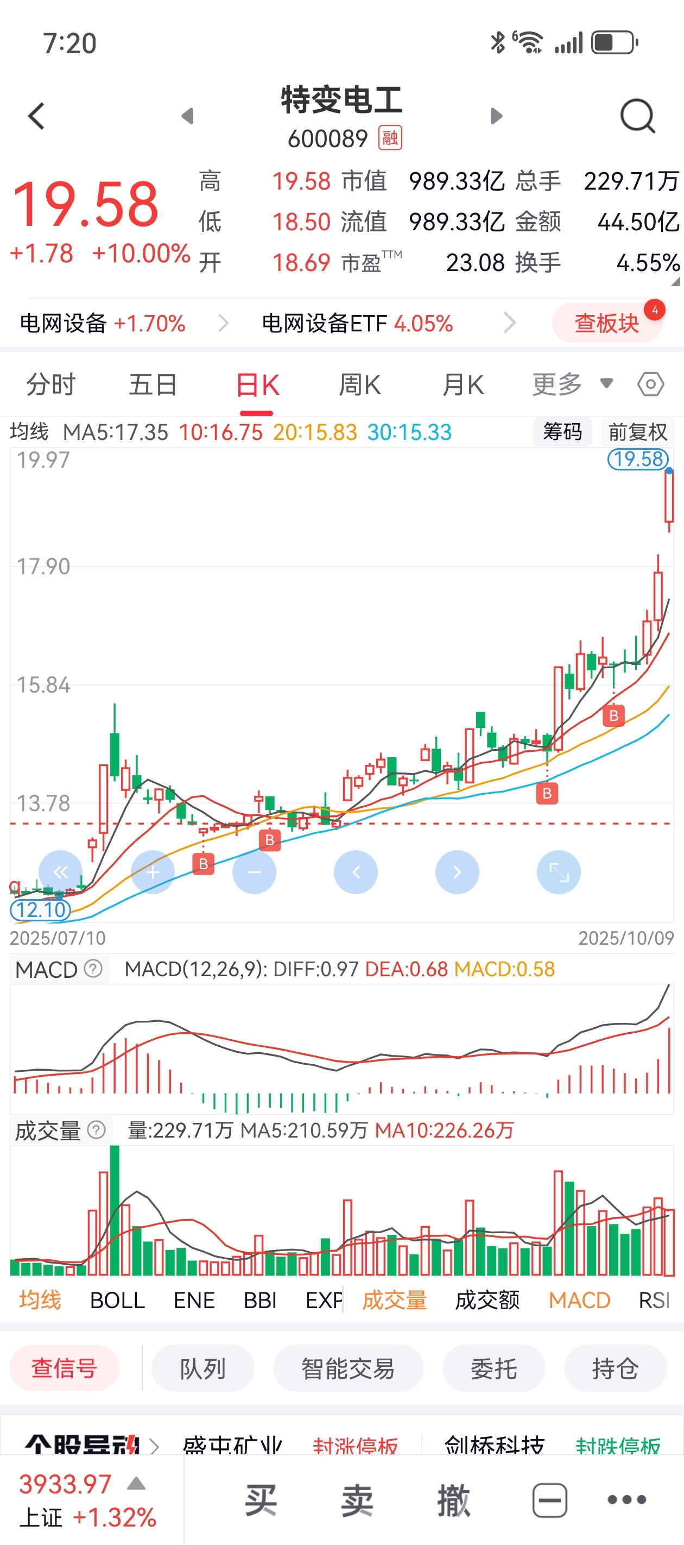Tap the index up-arrow triangle
This screenshot has width=684, height=1545.
(x=136, y=1484)
